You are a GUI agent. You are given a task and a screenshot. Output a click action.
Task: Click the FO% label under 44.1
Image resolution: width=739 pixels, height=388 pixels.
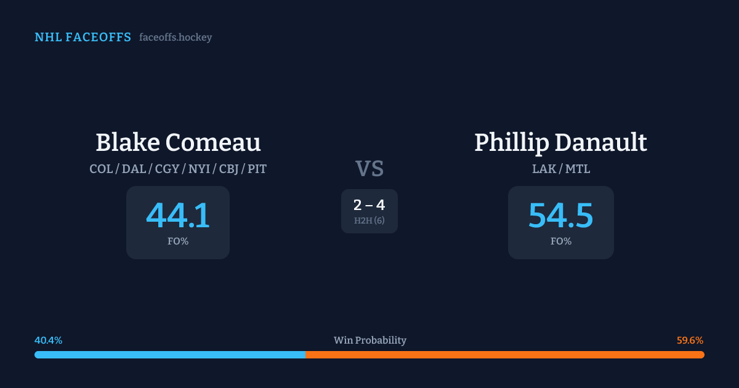click(178, 241)
